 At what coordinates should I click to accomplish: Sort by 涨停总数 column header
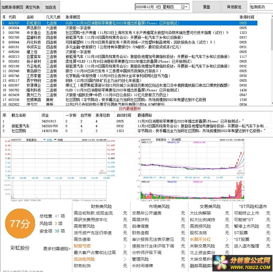point(103,115)
